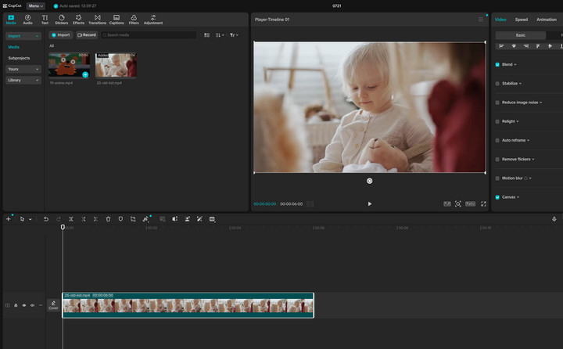Screen dimensions: 563x349
Task: Click the Ratio button under preview
Action: click(471, 203)
